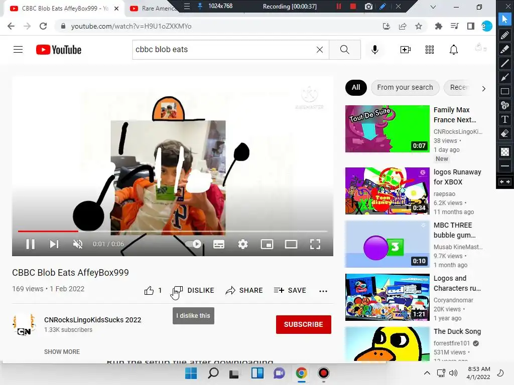Open the MBC THREE bubble gum thumbnail
The image size is (514, 385).
click(388, 244)
